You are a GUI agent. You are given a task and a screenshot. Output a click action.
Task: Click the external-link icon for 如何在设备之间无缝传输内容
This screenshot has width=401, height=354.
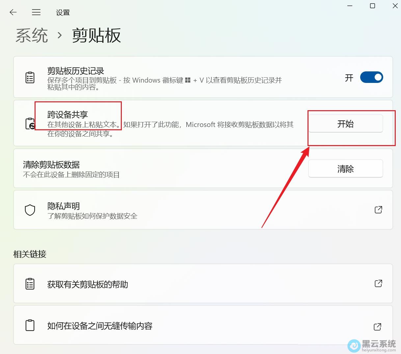pos(378,327)
